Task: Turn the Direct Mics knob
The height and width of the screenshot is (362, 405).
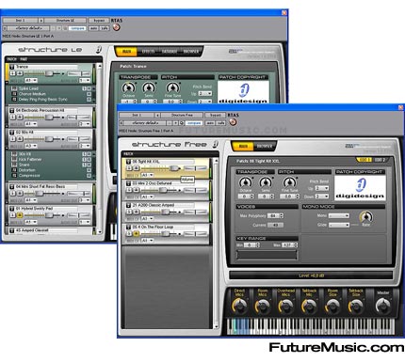Action: click(239, 306)
